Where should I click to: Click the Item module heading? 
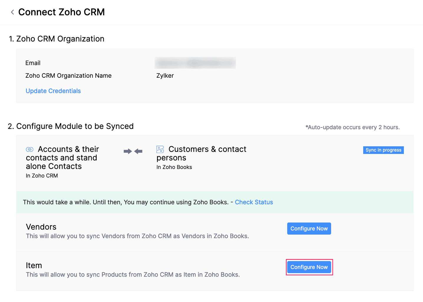(x=34, y=266)
